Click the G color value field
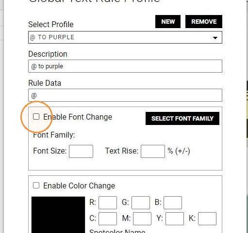The height and width of the screenshot is (233, 248). [141, 202]
